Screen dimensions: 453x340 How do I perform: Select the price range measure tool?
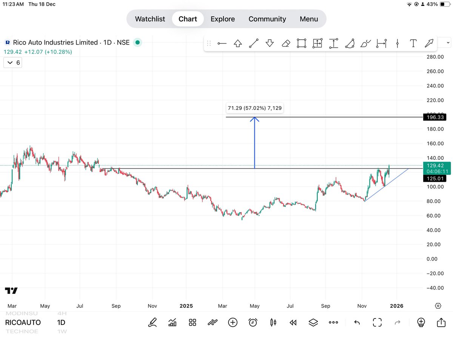click(333, 43)
